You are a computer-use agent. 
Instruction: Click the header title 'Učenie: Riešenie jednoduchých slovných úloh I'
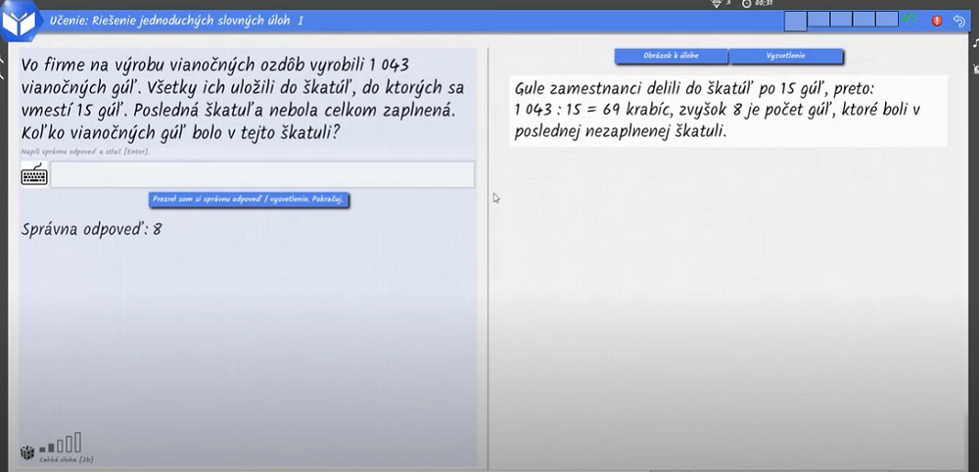tap(176, 21)
